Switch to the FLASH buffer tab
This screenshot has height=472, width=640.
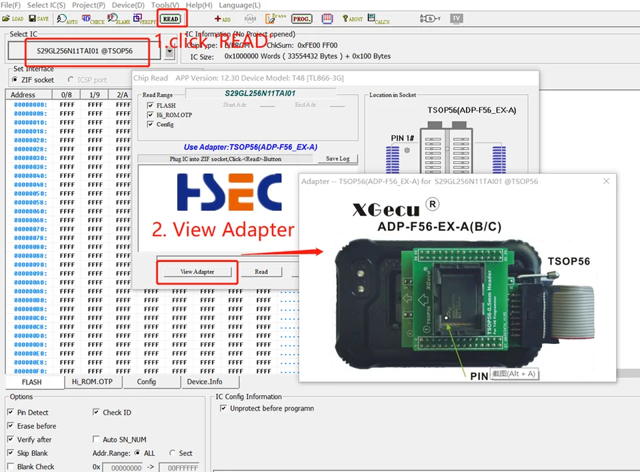point(32,382)
